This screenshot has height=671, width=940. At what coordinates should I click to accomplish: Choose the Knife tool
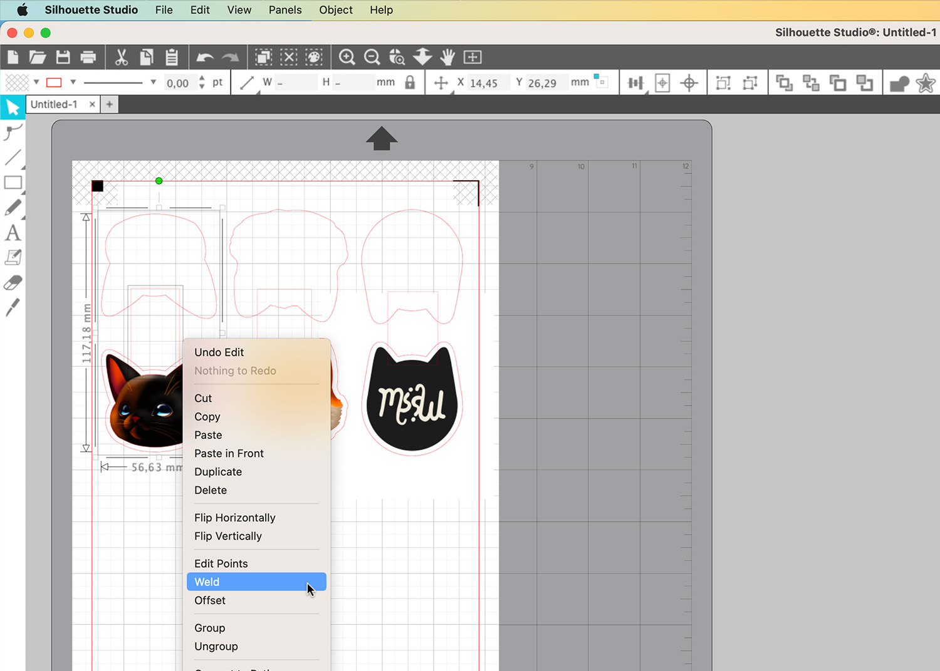click(x=13, y=307)
